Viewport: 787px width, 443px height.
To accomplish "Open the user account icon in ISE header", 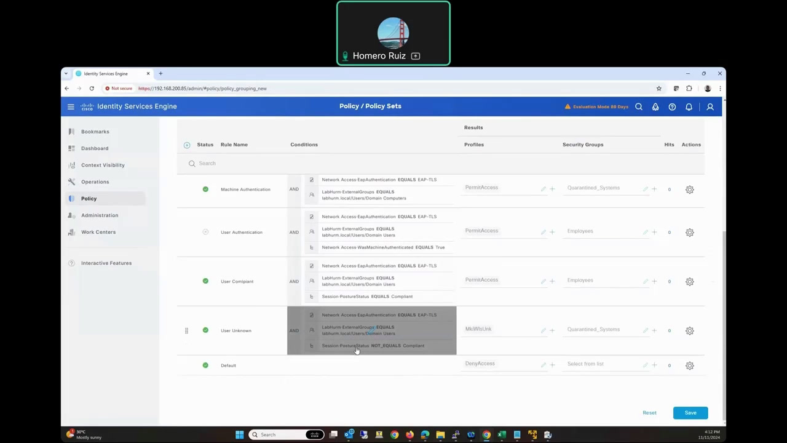I will [710, 106].
